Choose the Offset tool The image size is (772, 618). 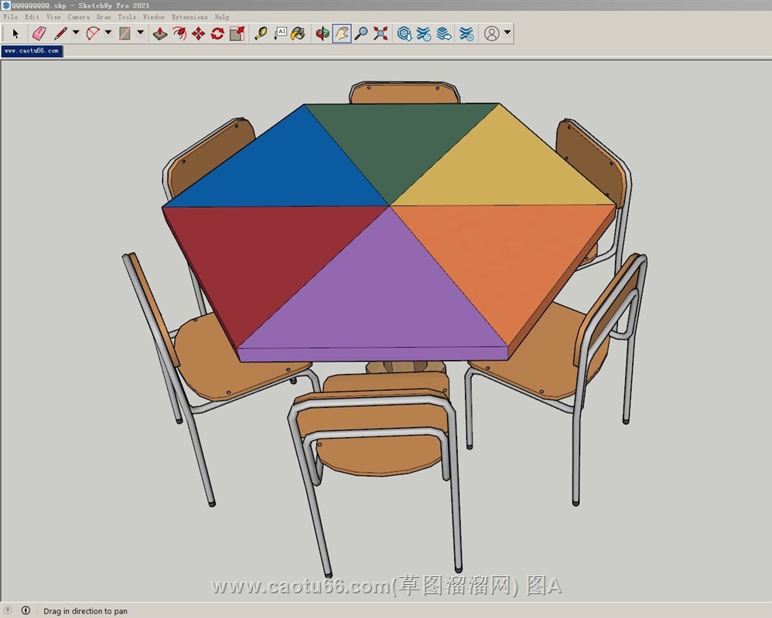179,33
